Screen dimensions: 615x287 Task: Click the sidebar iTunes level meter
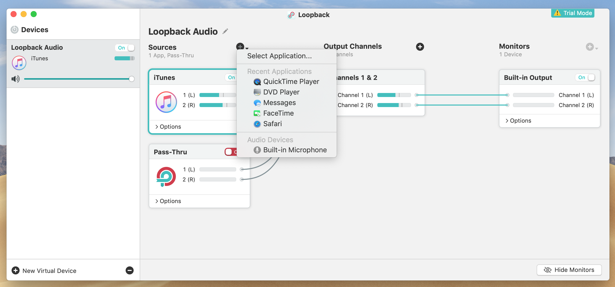tap(125, 58)
